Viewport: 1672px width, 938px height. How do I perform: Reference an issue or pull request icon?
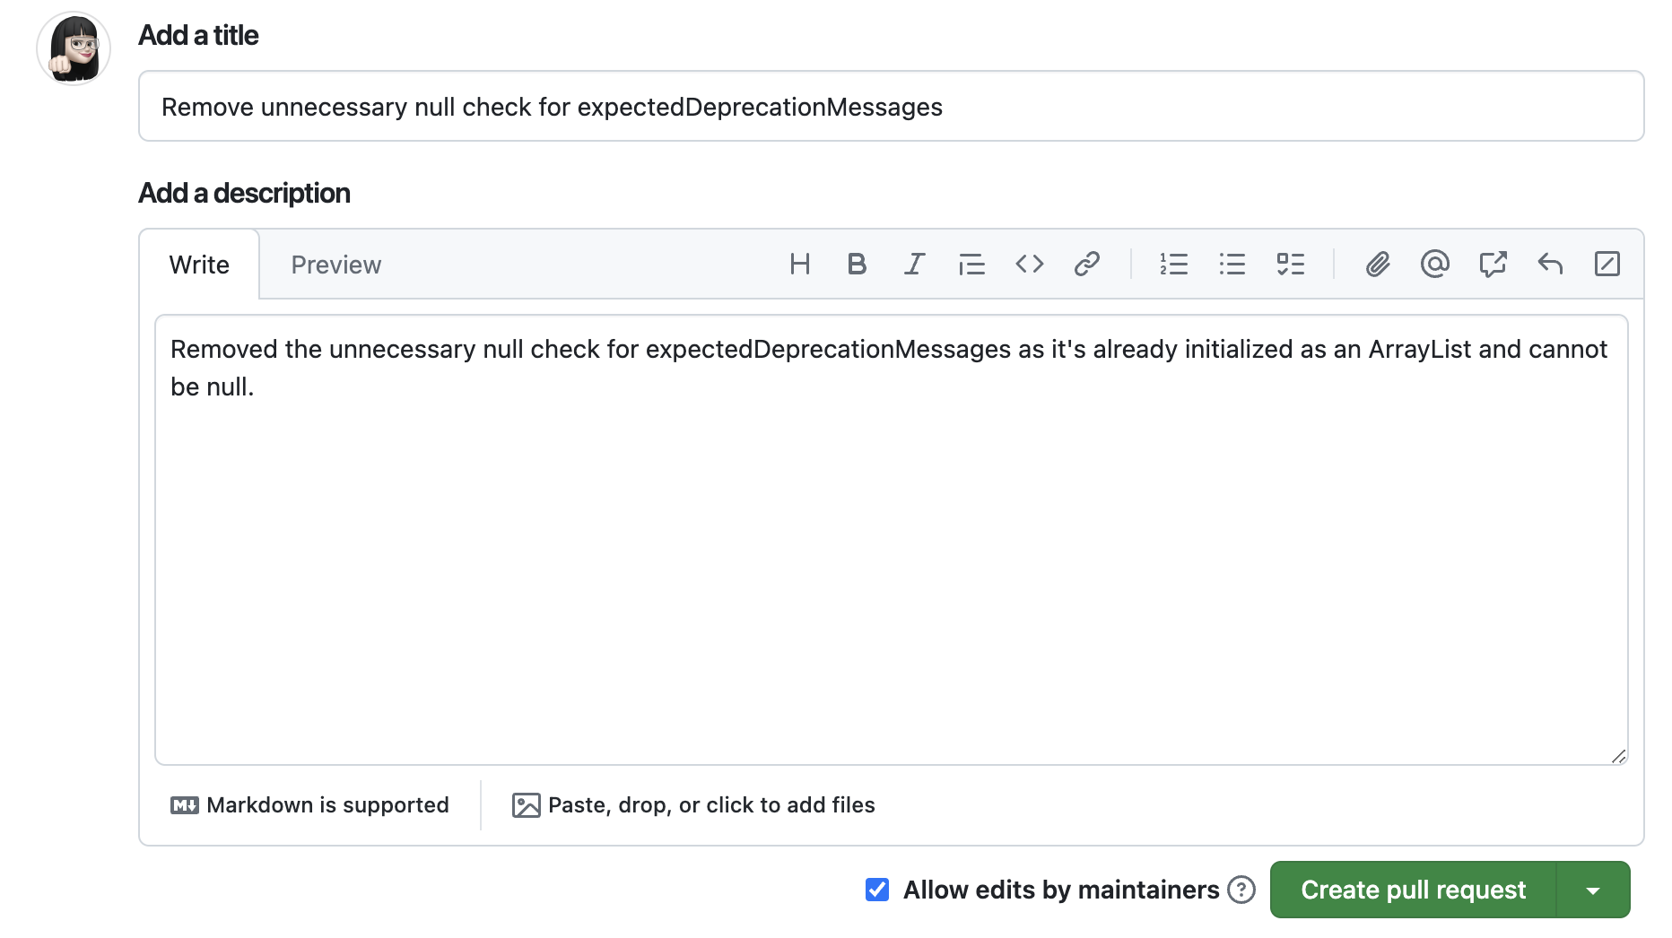click(x=1493, y=265)
